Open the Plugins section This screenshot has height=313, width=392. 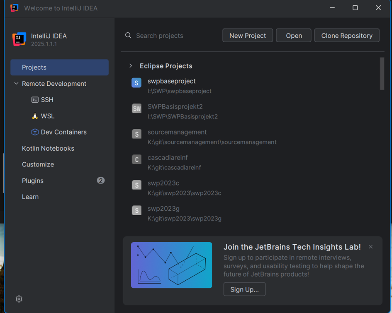tap(33, 181)
